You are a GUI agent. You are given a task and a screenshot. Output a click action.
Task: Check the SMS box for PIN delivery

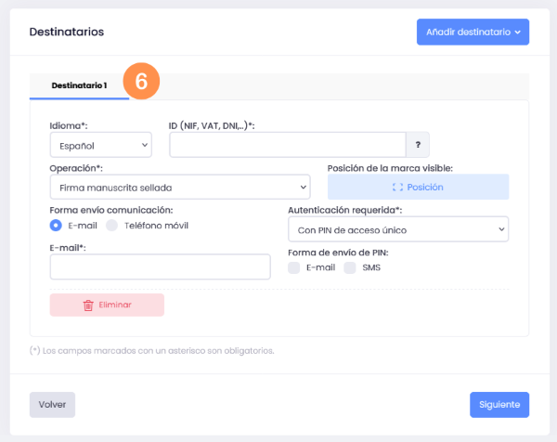pos(350,267)
